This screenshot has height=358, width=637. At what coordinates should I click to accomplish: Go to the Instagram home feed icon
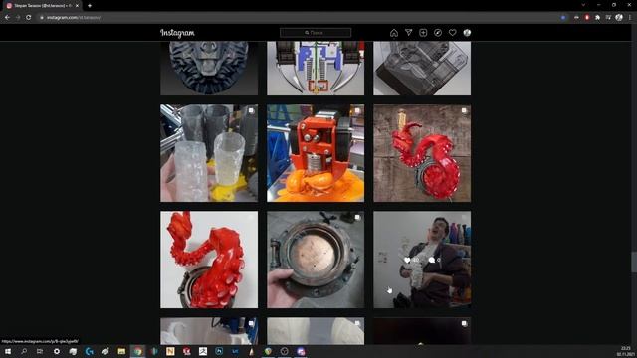click(394, 33)
